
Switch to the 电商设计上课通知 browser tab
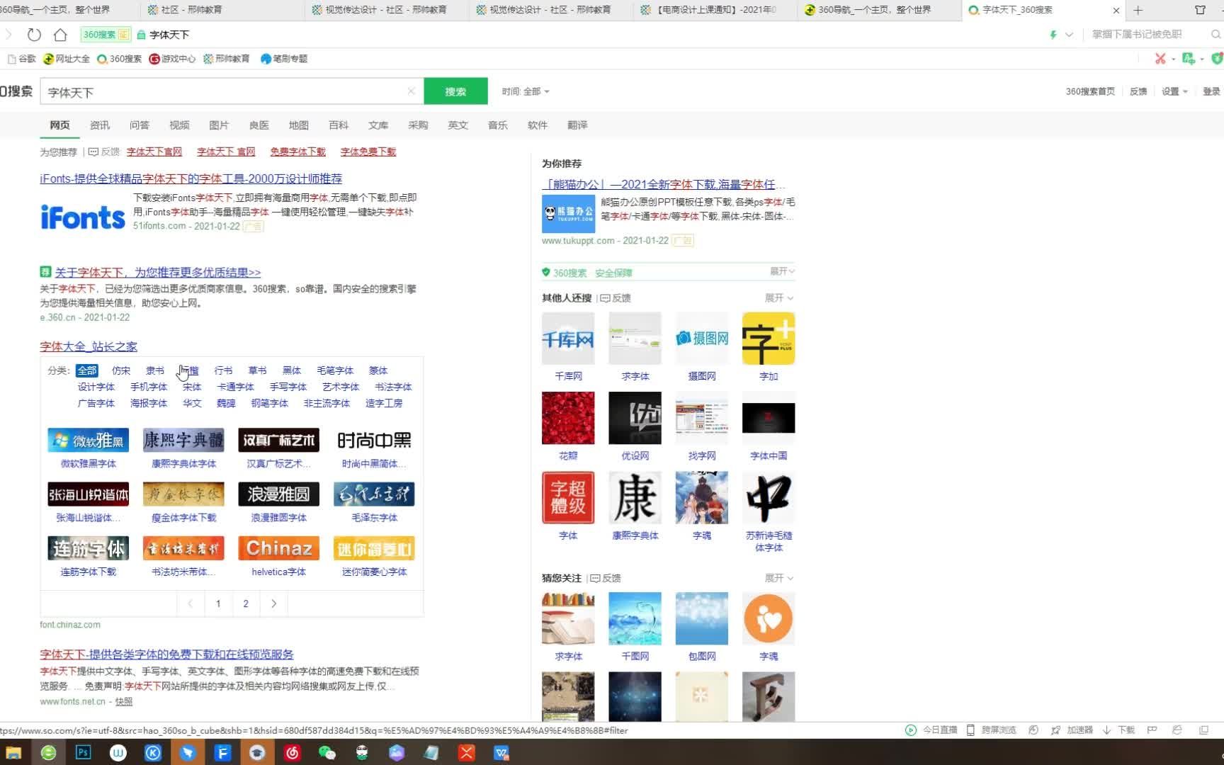(x=715, y=10)
